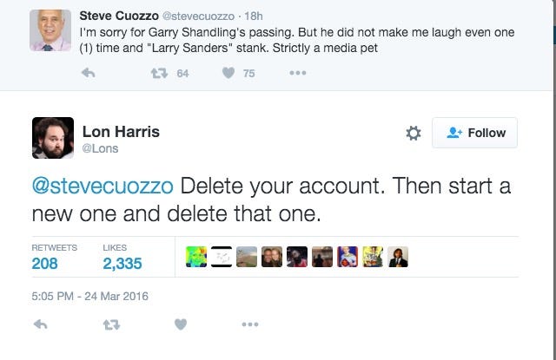
Task: Open Lon Harris's profile picture
Action: coord(53,138)
